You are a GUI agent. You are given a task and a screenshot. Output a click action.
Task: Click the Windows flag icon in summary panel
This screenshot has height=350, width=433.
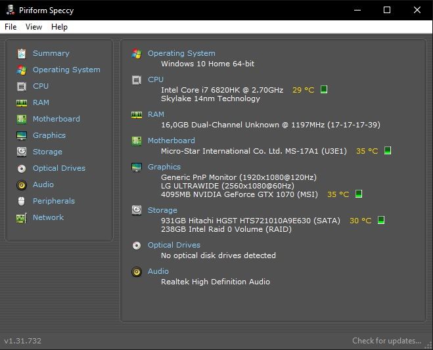(137, 54)
